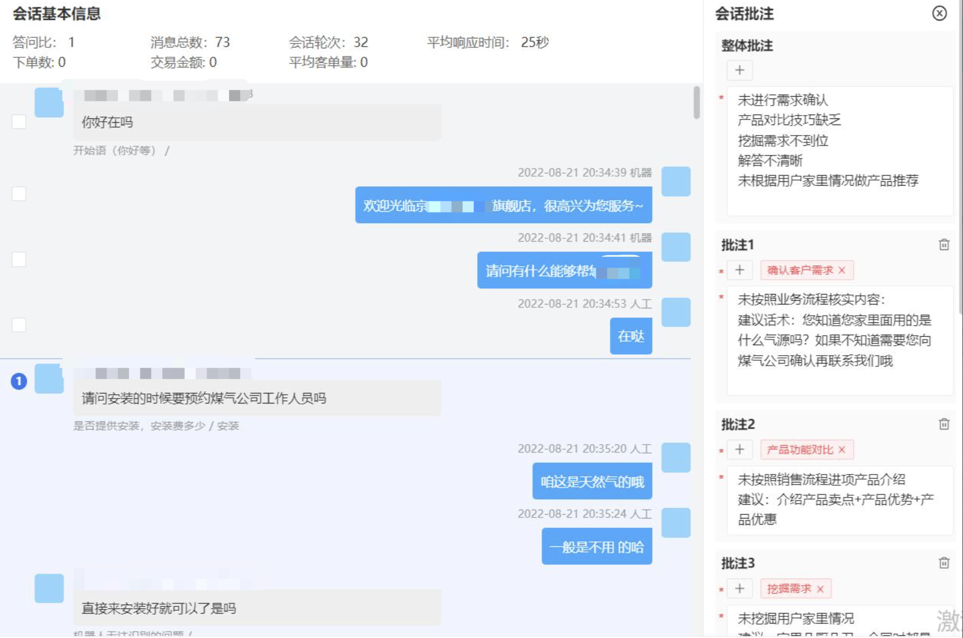Check the box next to 请问有什么能够帮 message
Image resolution: width=963 pixels, height=638 pixels.
[19, 259]
